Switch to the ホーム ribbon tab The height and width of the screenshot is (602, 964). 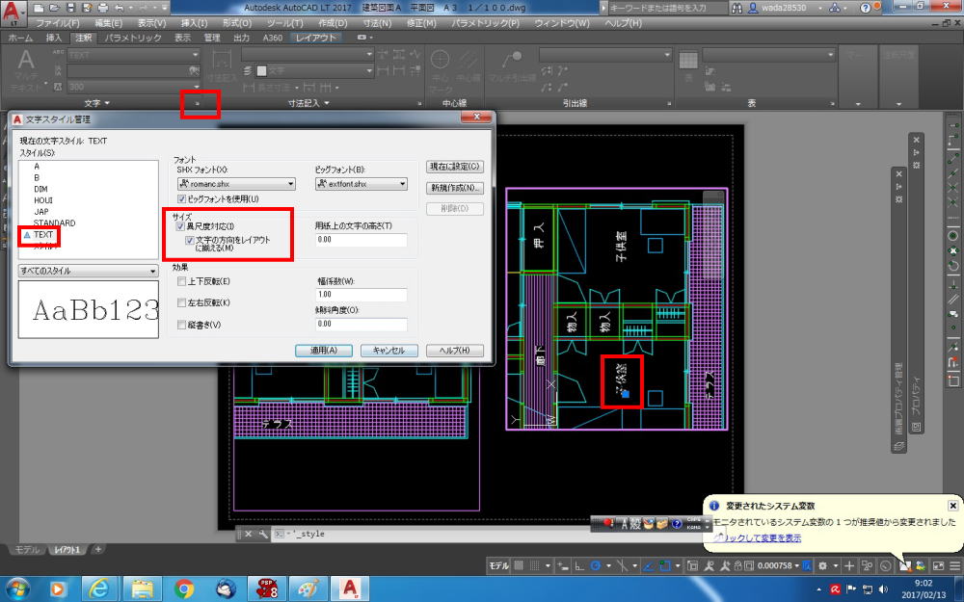pyautogui.click(x=20, y=38)
